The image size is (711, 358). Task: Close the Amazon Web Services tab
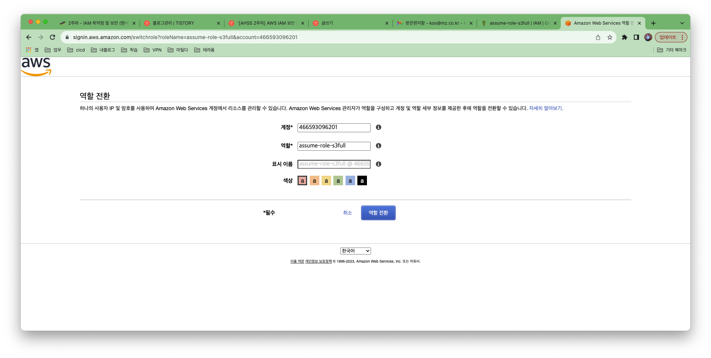[x=639, y=23]
